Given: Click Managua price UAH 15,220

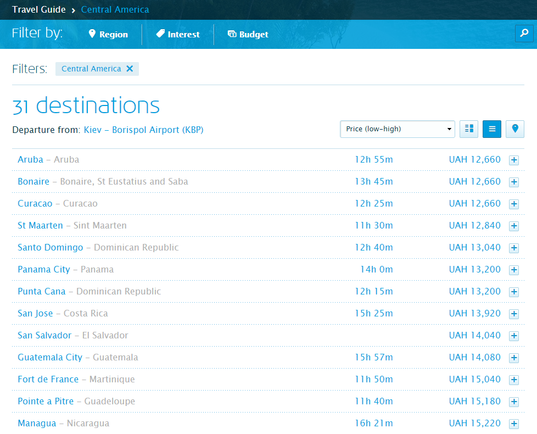Looking at the screenshot, I should click(x=474, y=423).
